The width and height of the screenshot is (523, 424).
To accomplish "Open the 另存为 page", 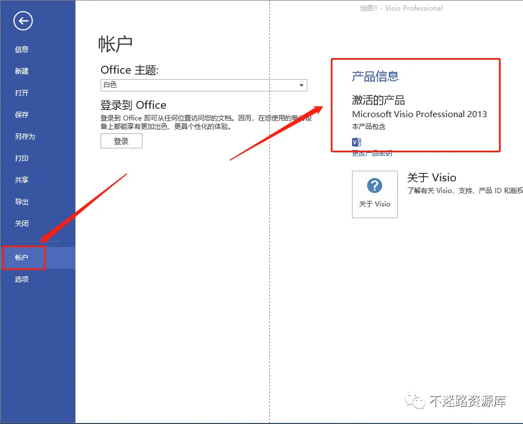I will [25, 136].
